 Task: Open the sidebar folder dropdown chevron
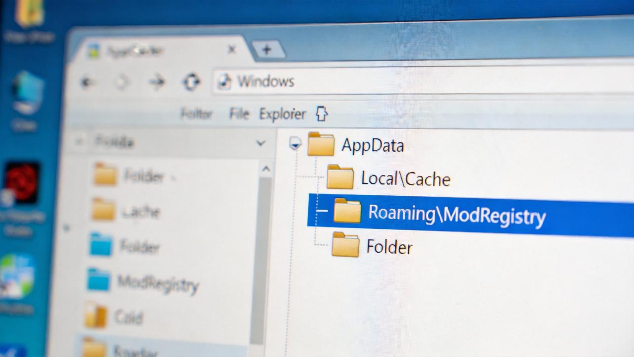click(x=260, y=143)
